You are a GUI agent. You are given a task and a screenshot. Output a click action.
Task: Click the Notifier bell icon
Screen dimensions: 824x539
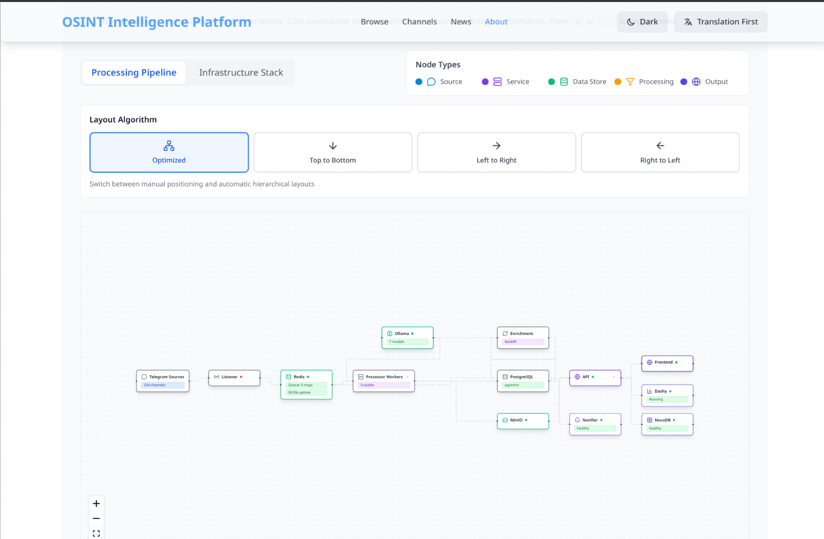tap(577, 420)
